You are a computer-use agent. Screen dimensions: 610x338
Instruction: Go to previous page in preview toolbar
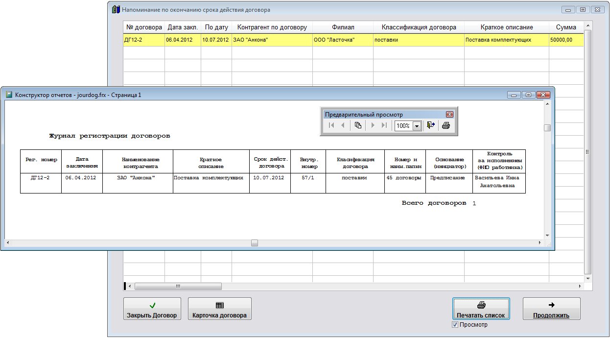(x=343, y=125)
